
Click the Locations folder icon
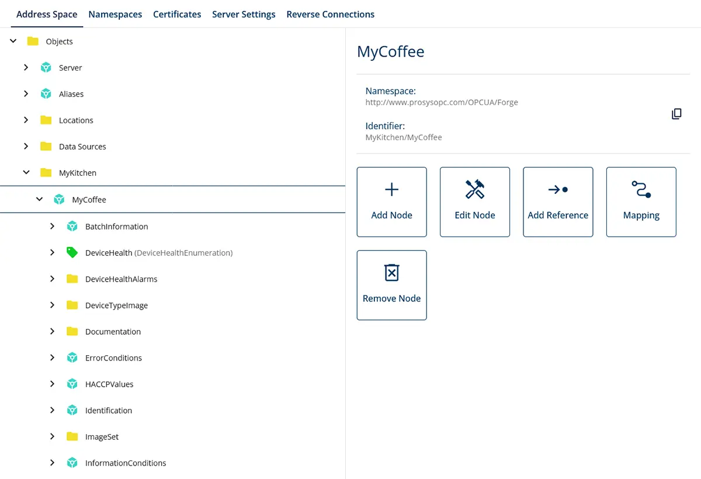pos(46,120)
